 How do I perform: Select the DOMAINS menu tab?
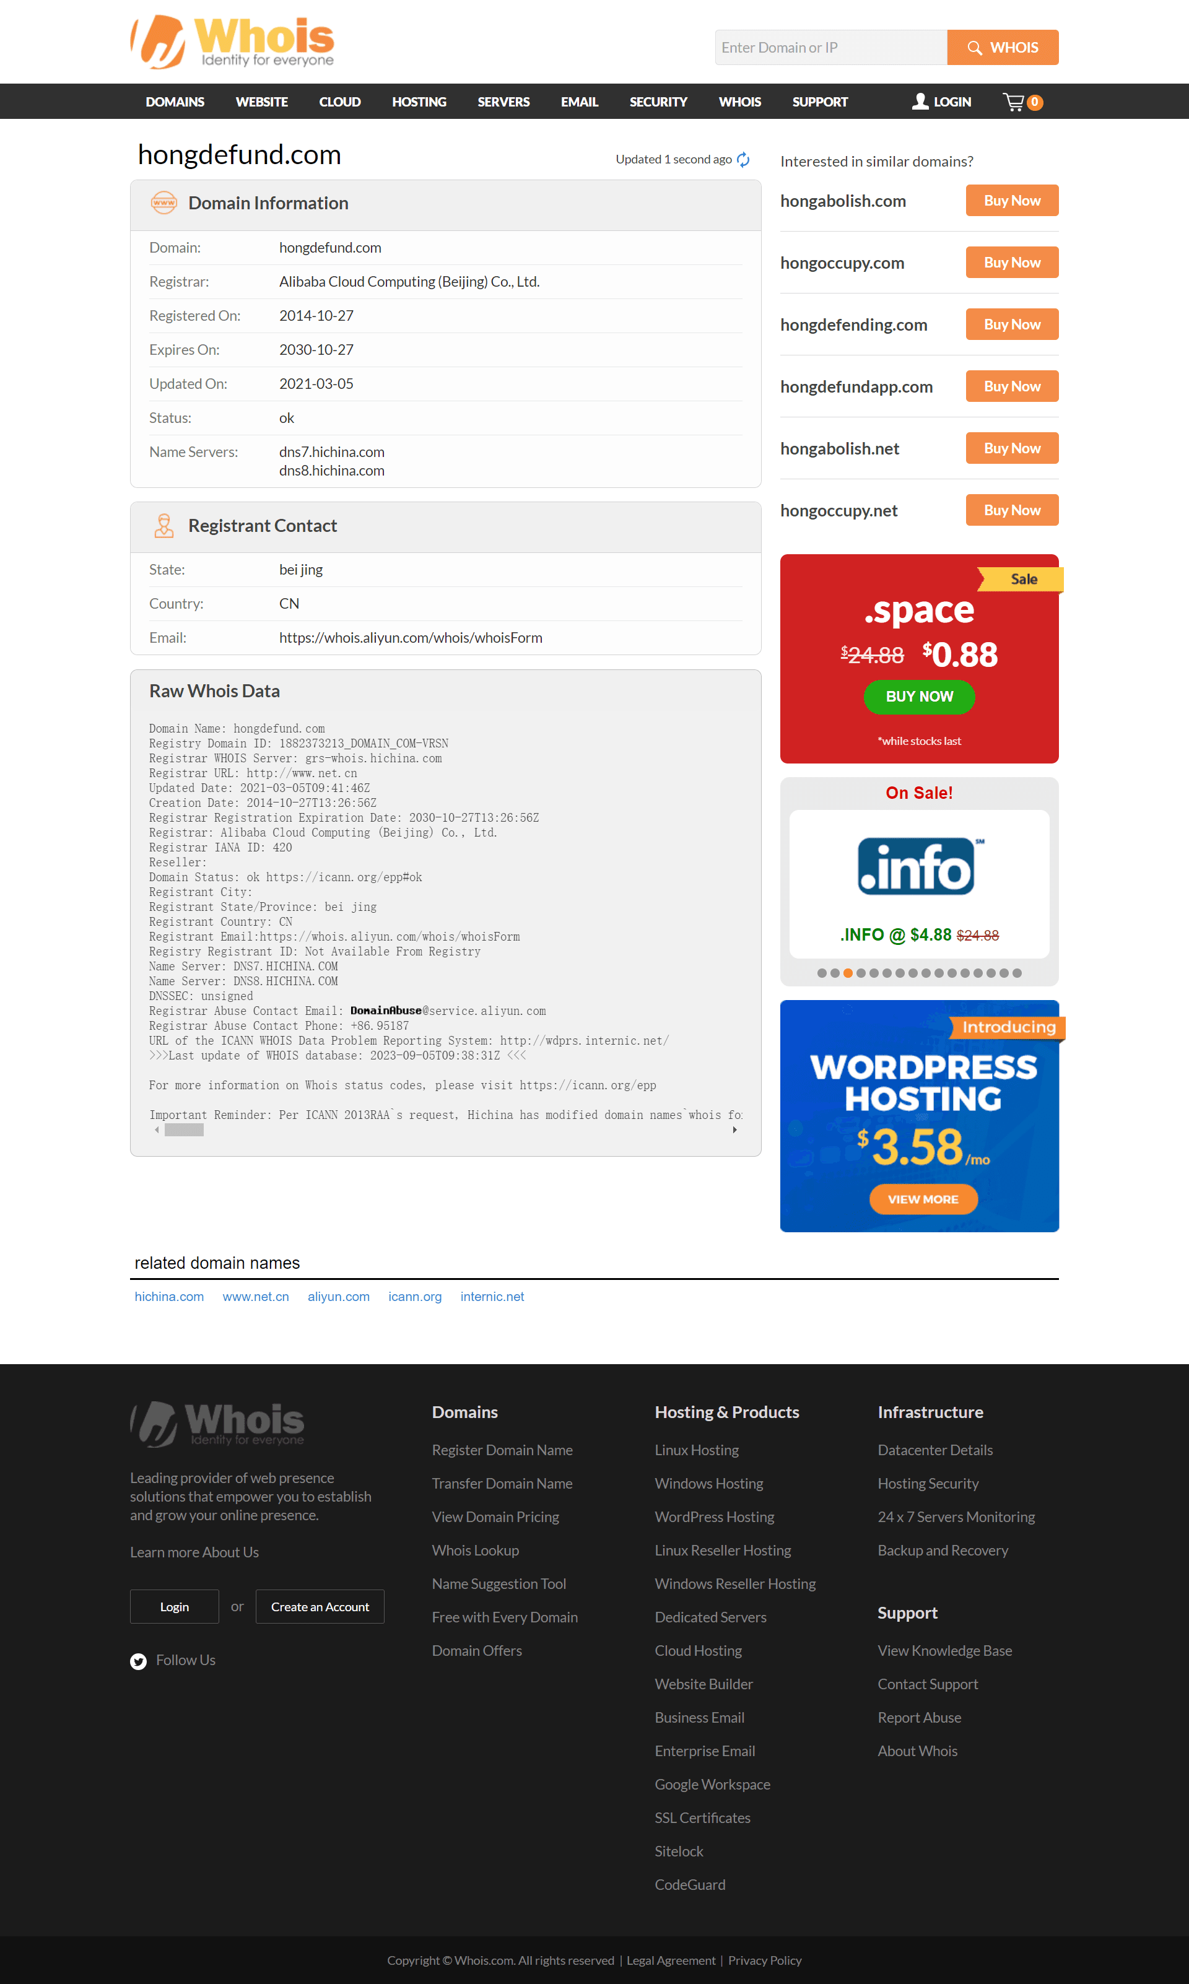point(174,100)
